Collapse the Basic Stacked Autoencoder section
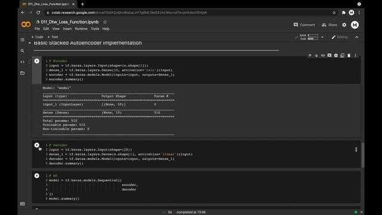The height and width of the screenshot is (215, 382). pos(30,43)
